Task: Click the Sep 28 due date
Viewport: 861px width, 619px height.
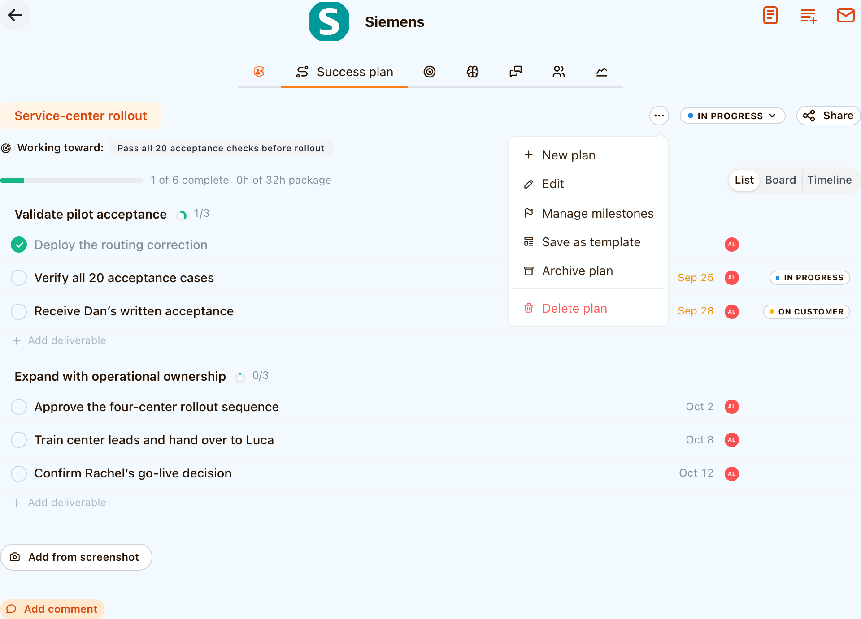Action: (x=696, y=311)
